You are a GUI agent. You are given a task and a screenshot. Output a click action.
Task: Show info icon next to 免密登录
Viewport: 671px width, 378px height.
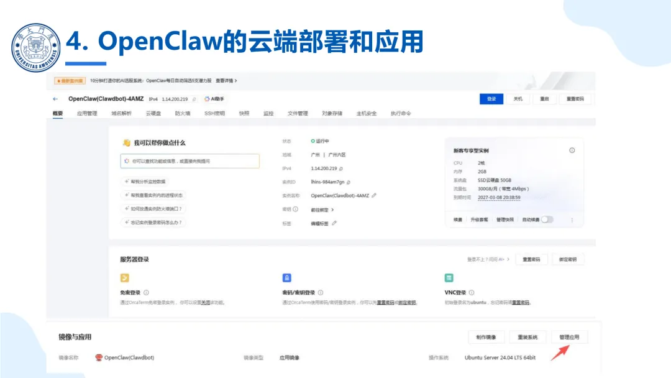pyautogui.click(x=147, y=293)
